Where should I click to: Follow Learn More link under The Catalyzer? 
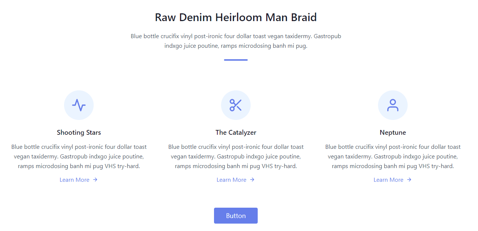(x=231, y=180)
